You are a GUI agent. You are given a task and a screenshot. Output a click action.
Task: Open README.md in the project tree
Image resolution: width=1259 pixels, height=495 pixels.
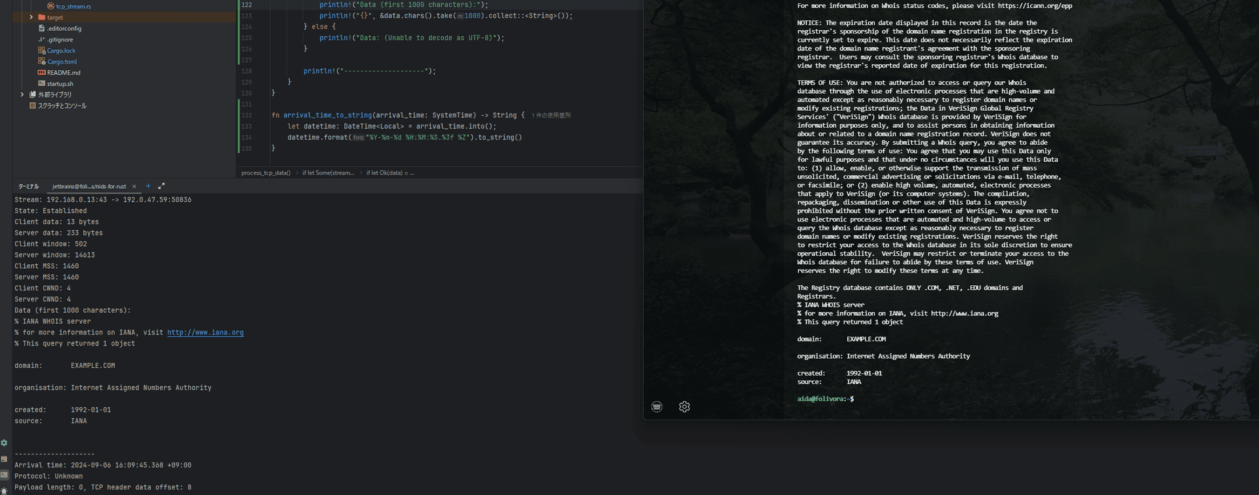pos(64,73)
